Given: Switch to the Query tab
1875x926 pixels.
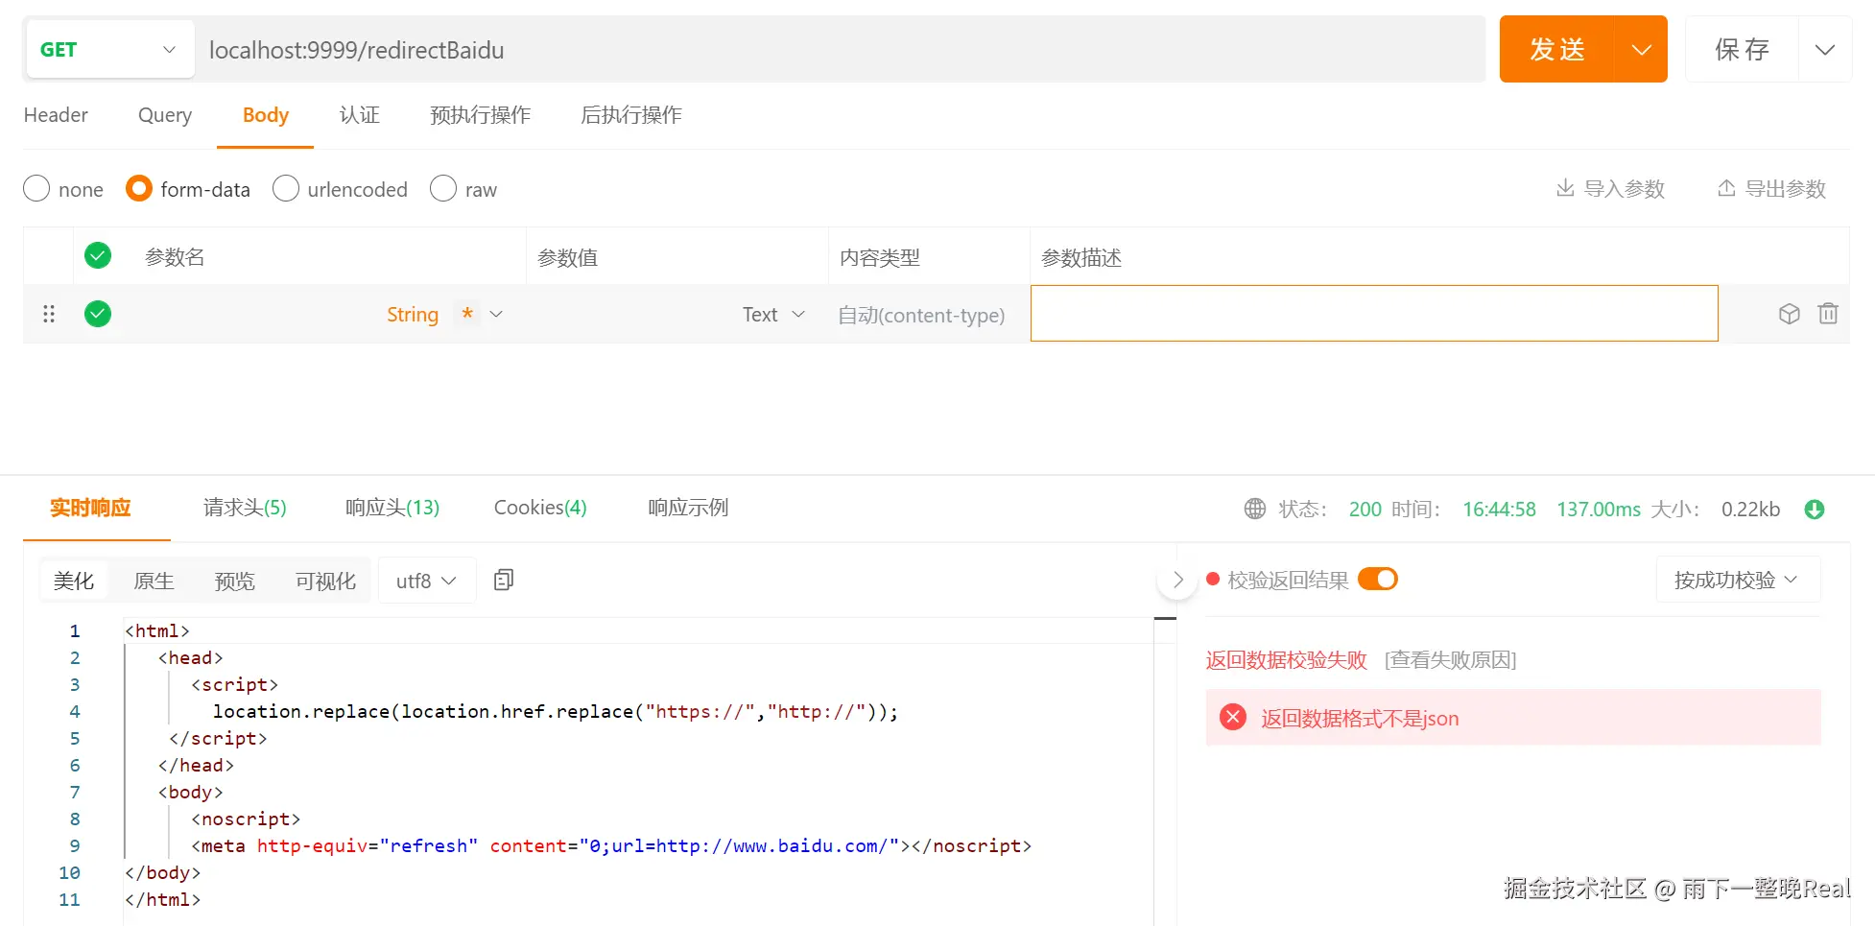Looking at the screenshot, I should pyautogui.click(x=165, y=115).
